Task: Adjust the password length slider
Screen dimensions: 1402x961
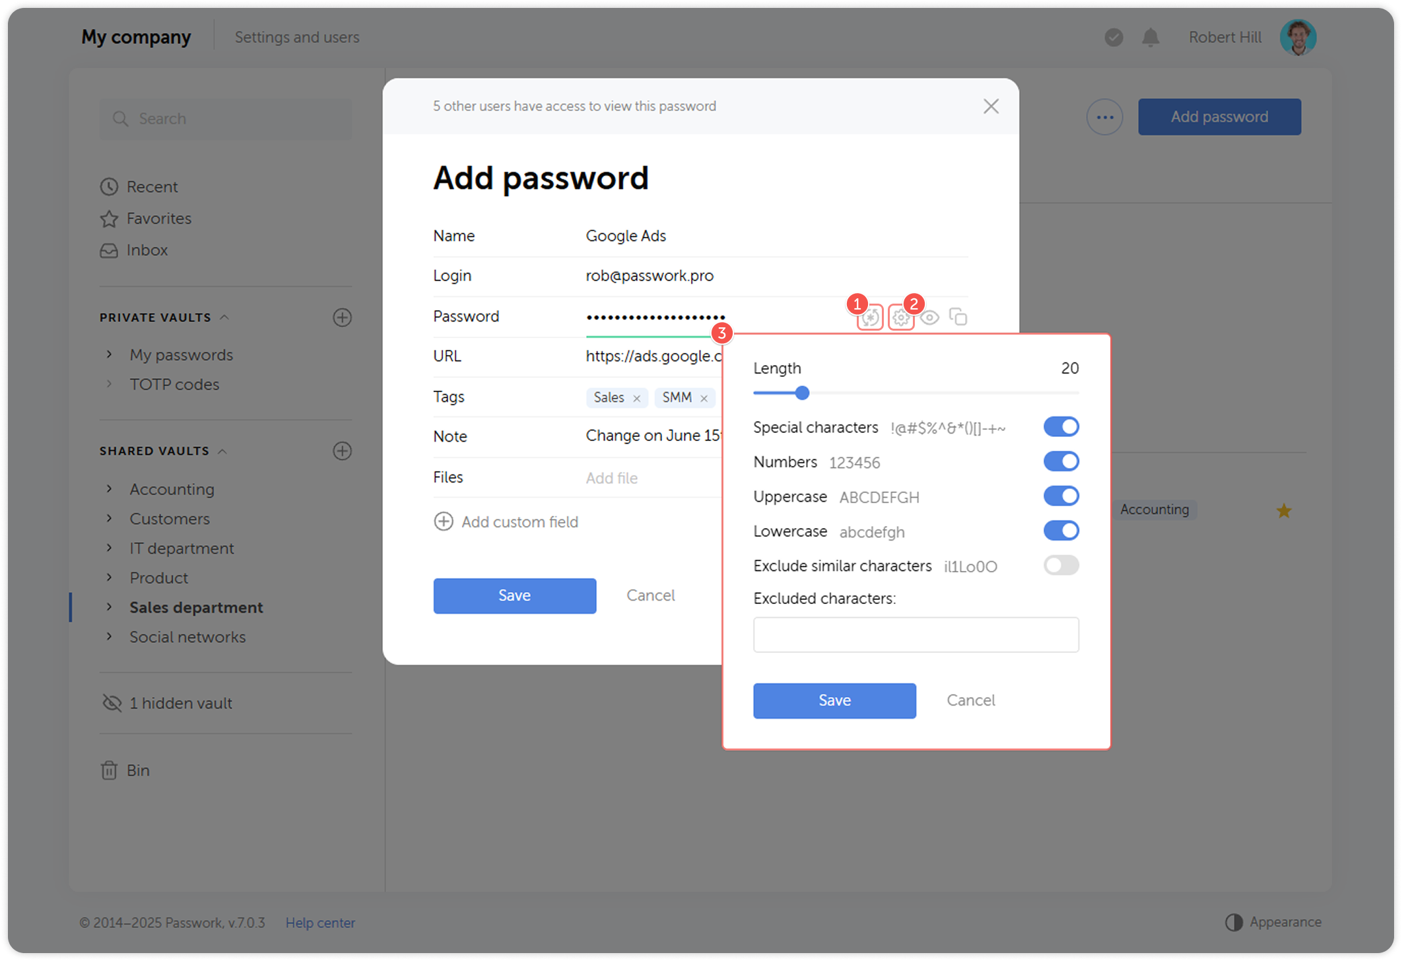Action: [x=801, y=393]
